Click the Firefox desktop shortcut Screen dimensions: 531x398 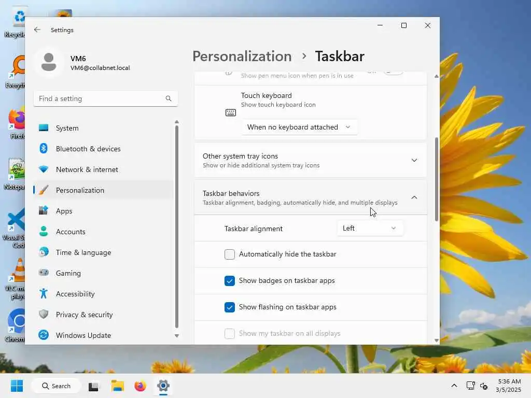pos(16,122)
